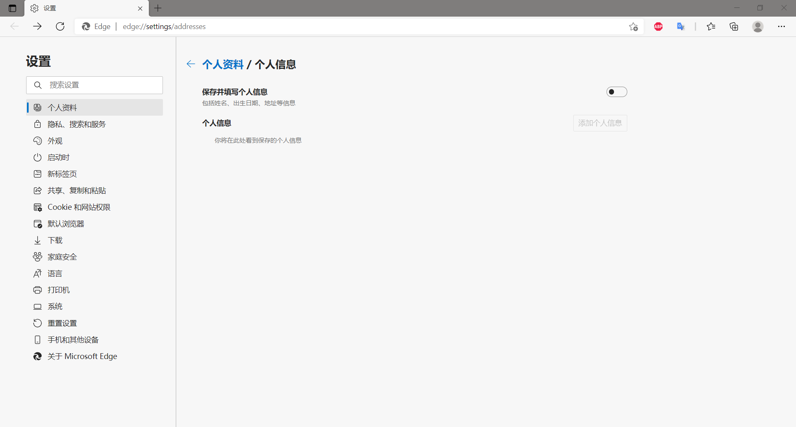
Task: Open 外观 settings
Action: point(95,141)
